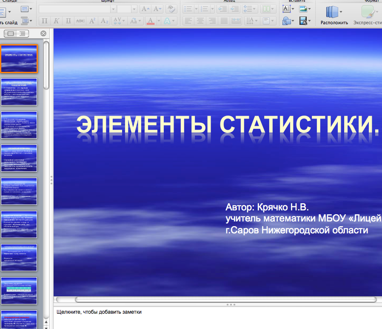Click the notes field to add notes

(x=218, y=318)
